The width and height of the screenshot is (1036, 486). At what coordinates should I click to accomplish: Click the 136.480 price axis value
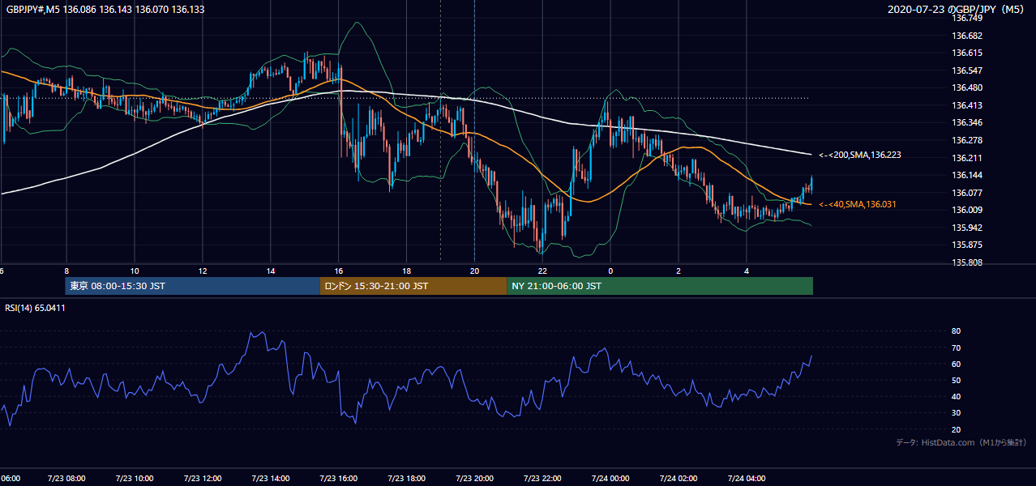pos(966,87)
